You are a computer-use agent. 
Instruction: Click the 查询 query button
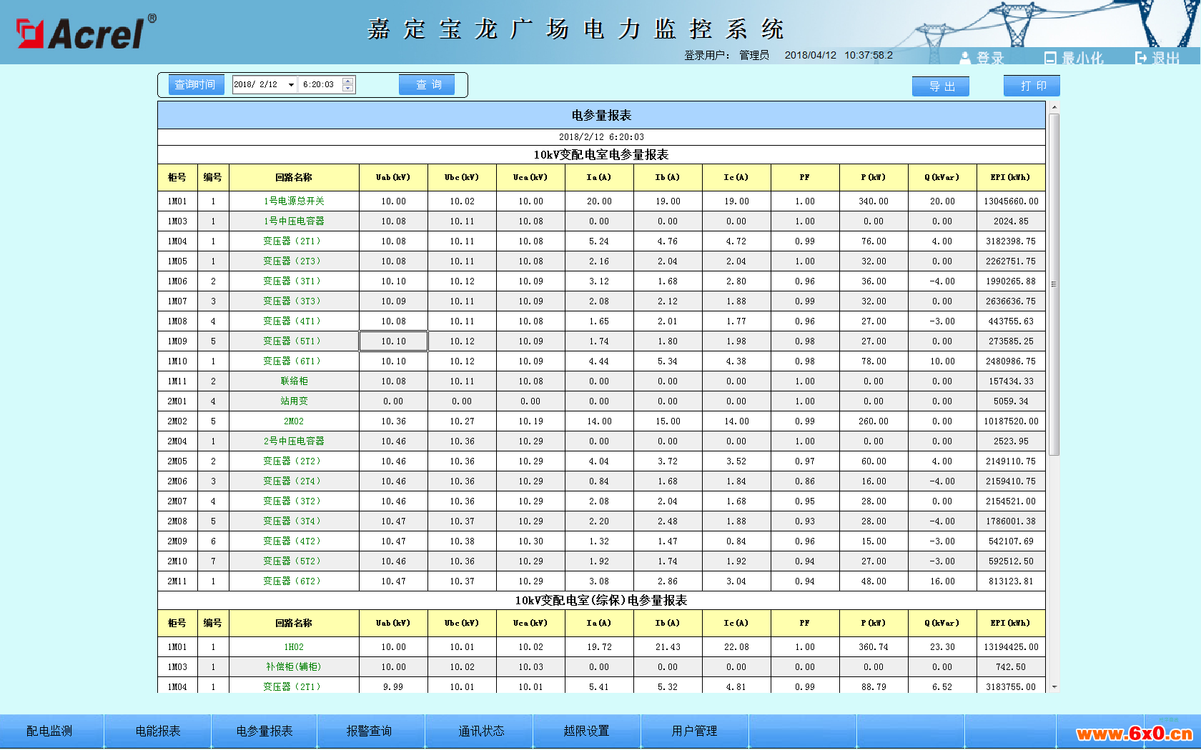coord(427,84)
